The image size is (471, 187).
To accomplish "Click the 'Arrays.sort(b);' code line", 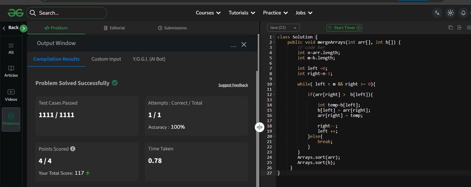I will pos(316,163).
